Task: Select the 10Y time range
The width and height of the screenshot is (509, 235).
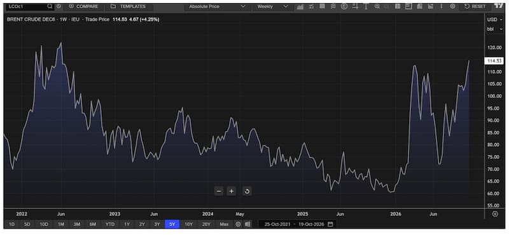Action: coord(188,224)
